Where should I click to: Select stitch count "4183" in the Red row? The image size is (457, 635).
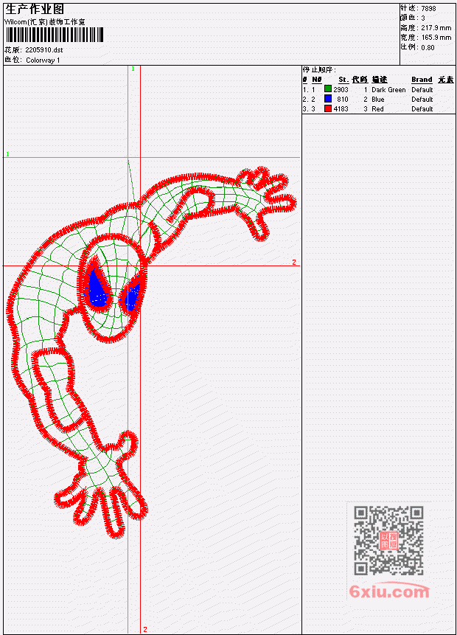(341, 109)
